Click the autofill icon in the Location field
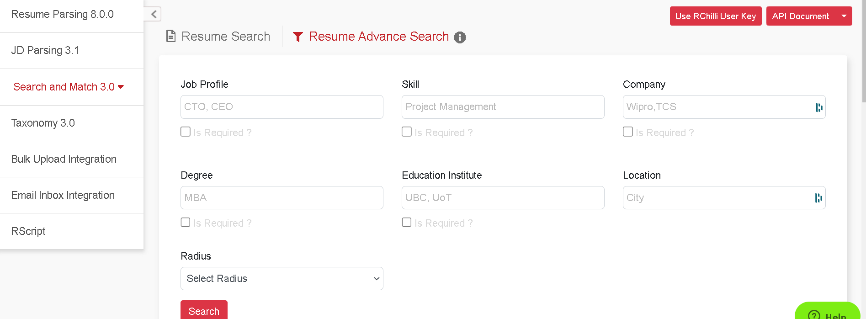866x319 pixels. point(819,198)
